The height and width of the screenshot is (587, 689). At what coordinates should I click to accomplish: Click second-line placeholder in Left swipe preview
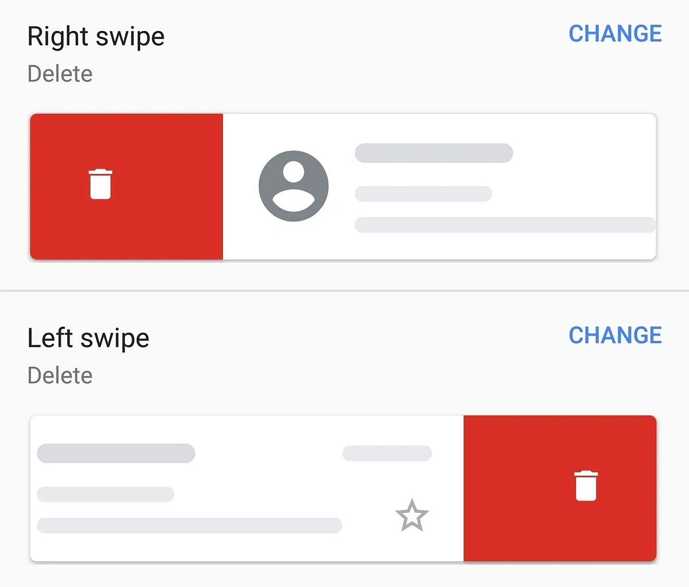click(x=105, y=494)
